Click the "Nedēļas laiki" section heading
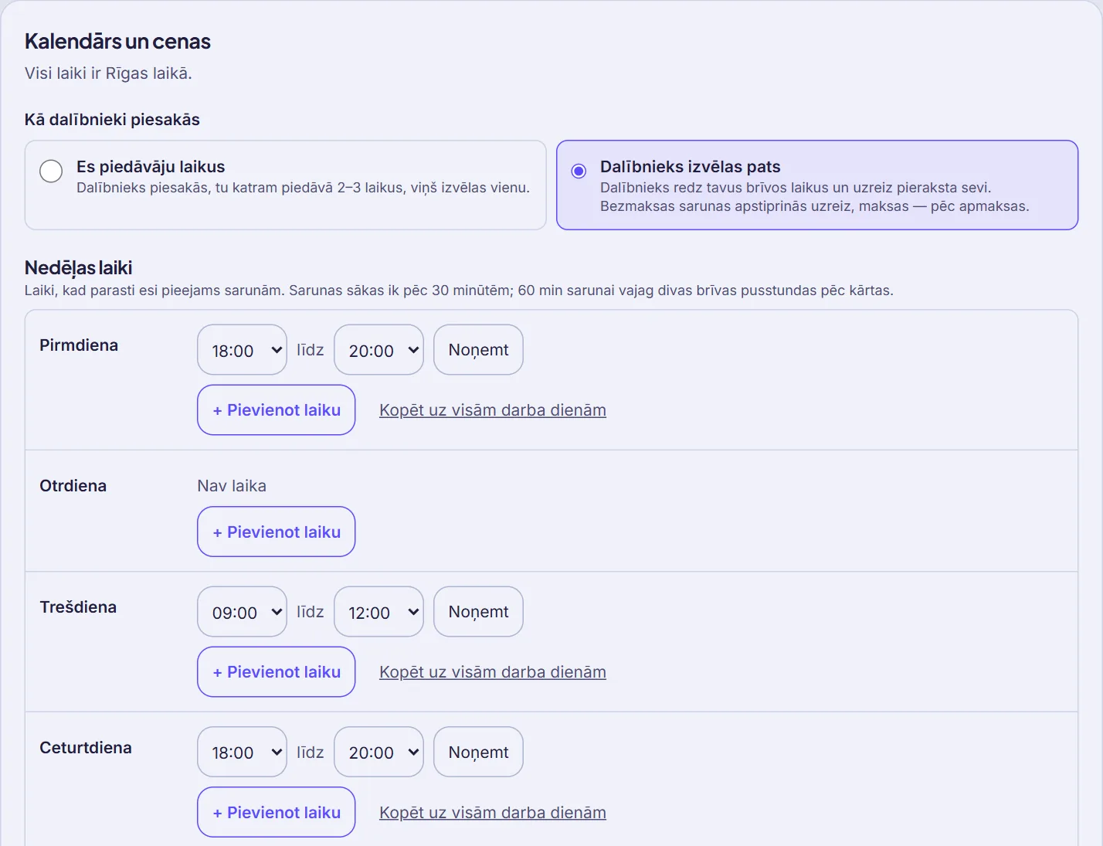Viewport: 1103px width, 846px height. tap(79, 268)
